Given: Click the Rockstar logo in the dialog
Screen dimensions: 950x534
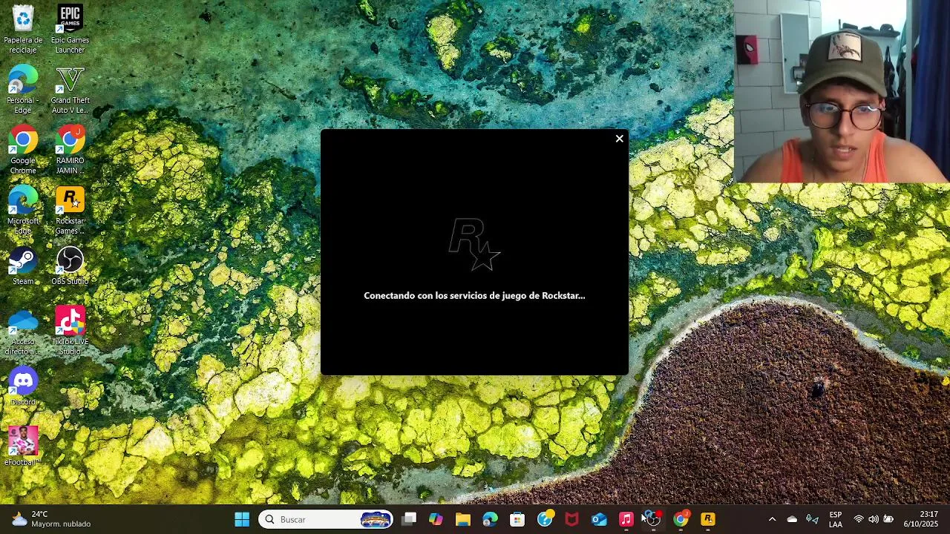Looking at the screenshot, I should coord(475,244).
